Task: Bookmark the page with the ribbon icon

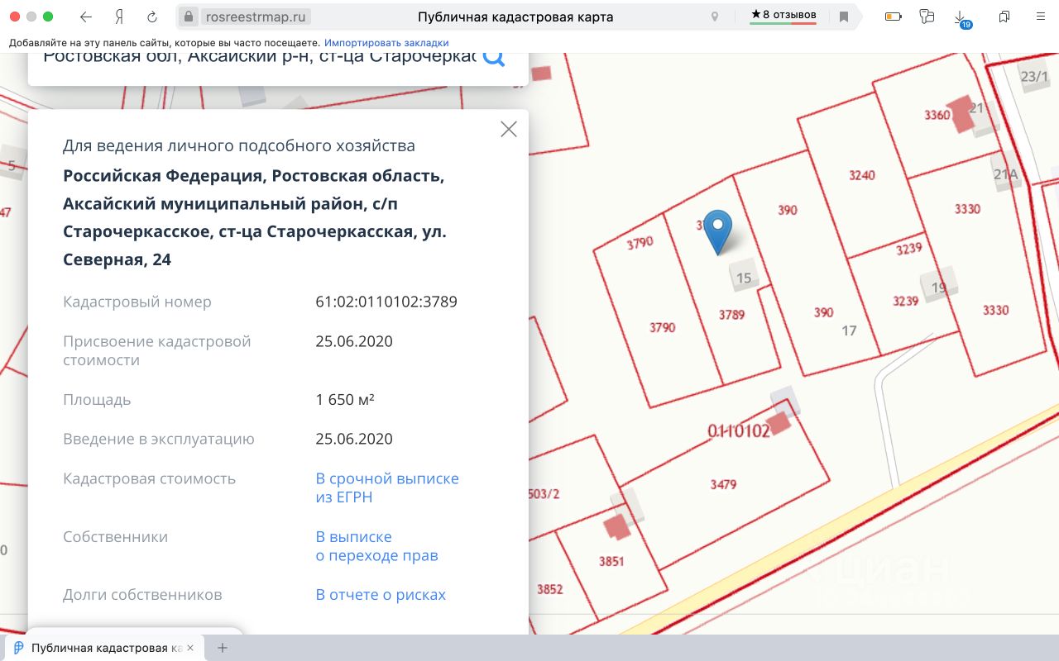Action: 844,17
